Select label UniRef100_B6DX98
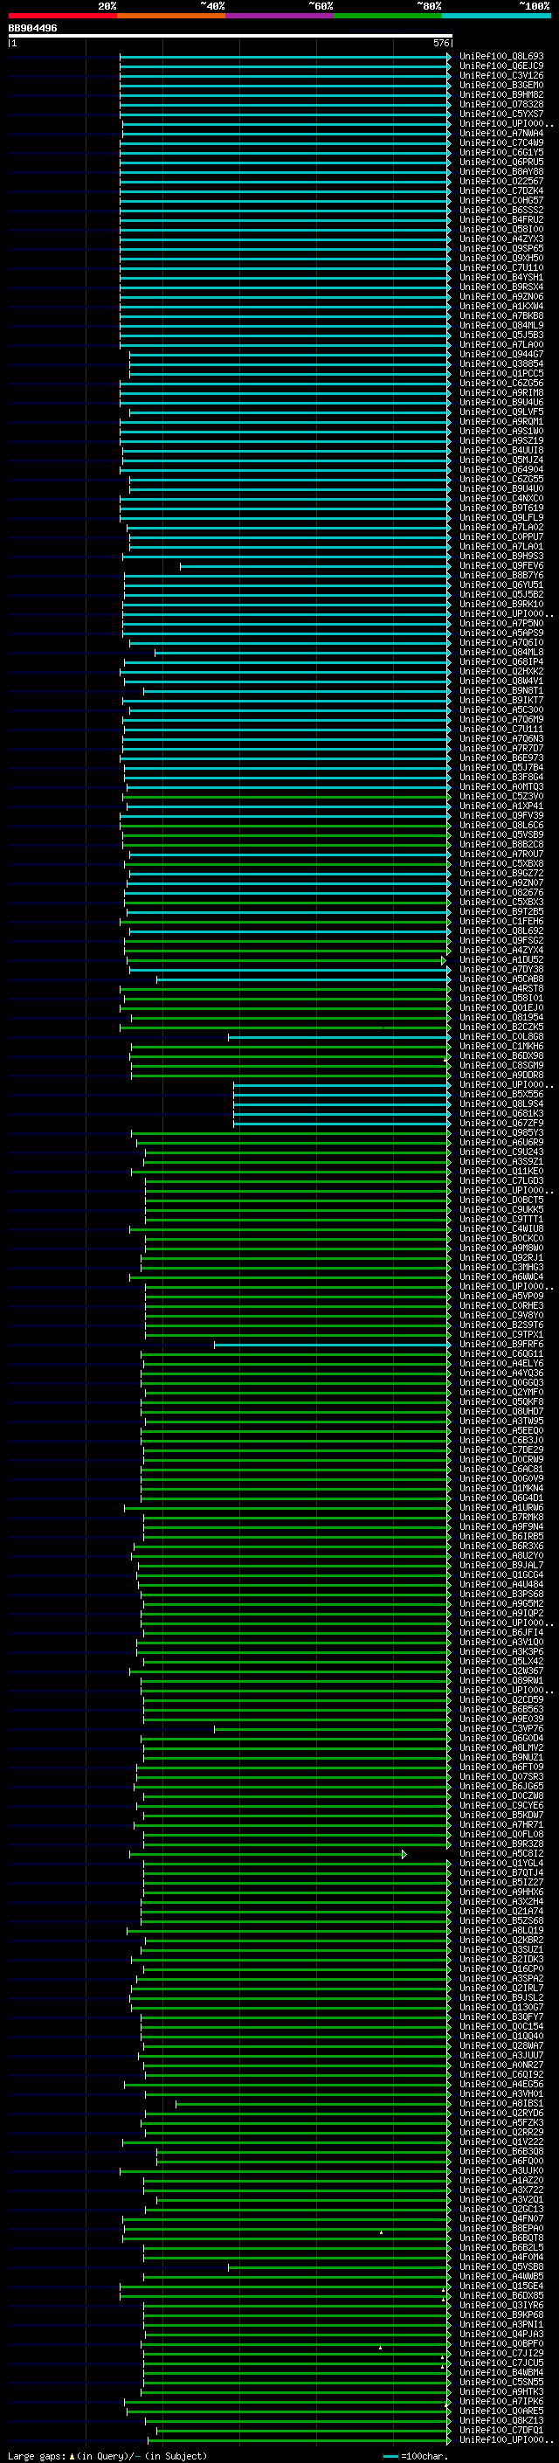Image resolution: width=559 pixels, height=2463 pixels. (501, 1055)
